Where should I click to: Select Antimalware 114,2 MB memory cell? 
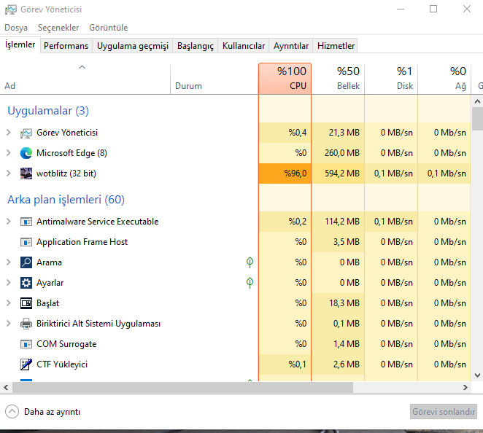pyautogui.click(x=338, y=222)
